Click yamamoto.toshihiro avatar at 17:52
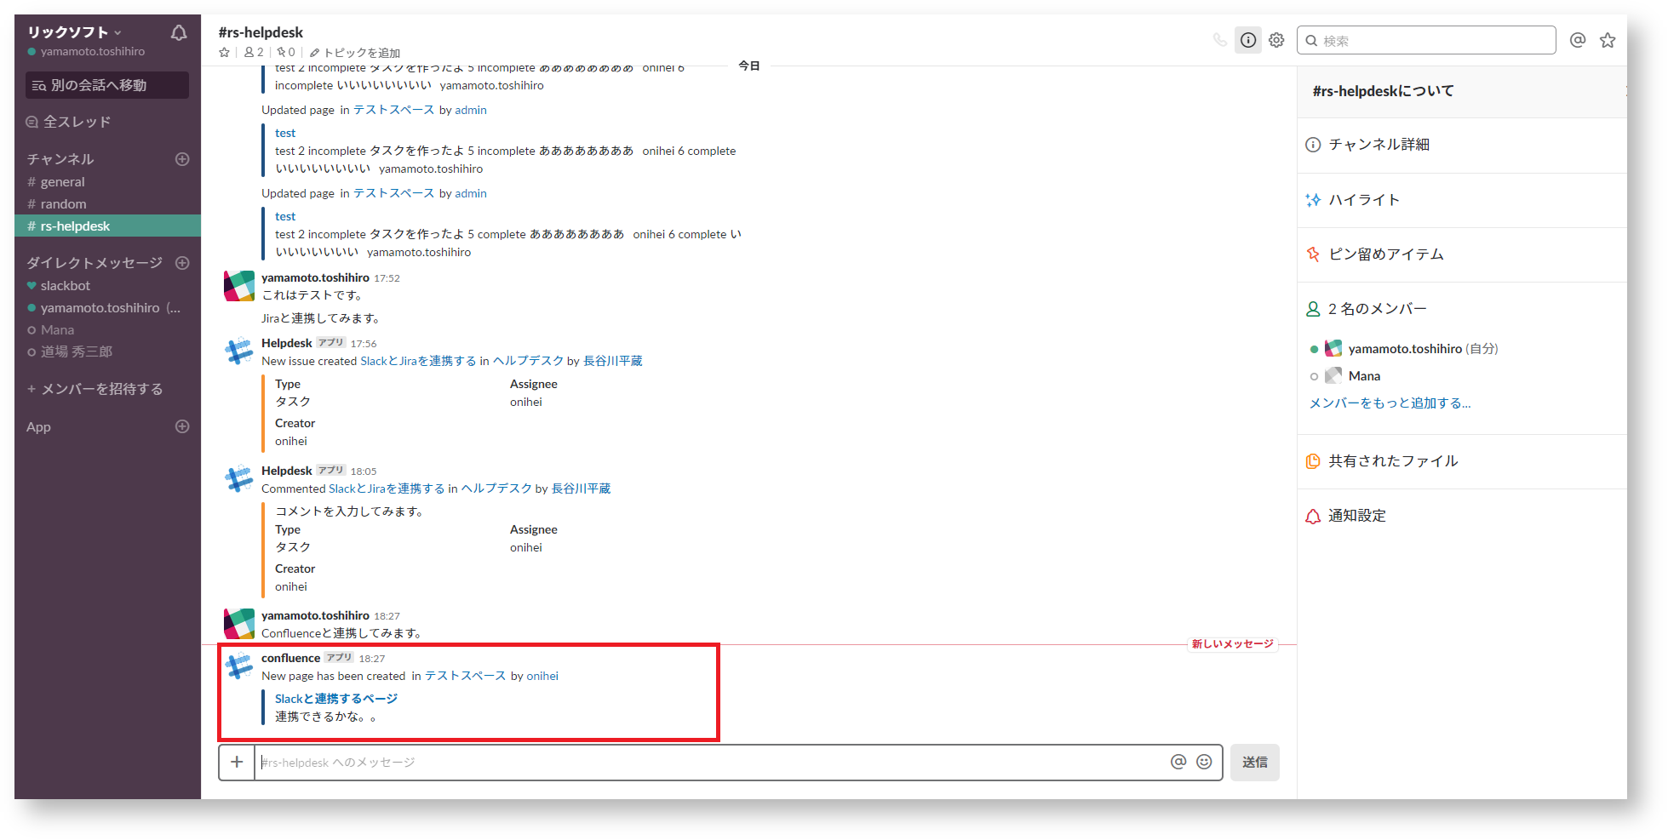 (239, 286)
